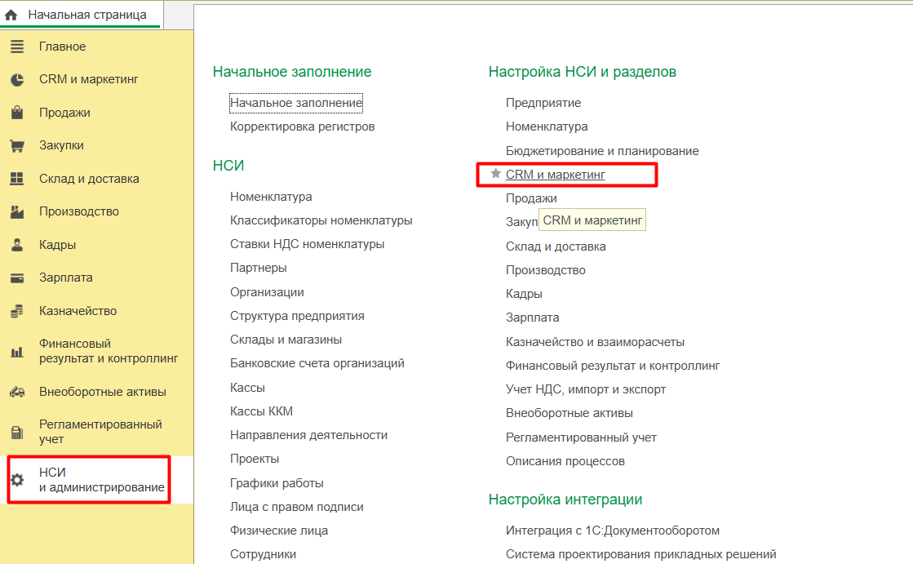Open the Закупки section in the sidebar

point(61,145)
